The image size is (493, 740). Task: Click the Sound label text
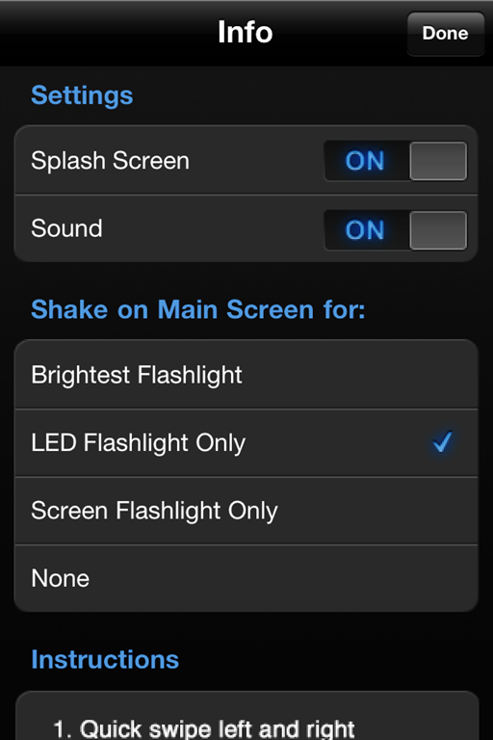pyautogui.click(x=66, y=228)
